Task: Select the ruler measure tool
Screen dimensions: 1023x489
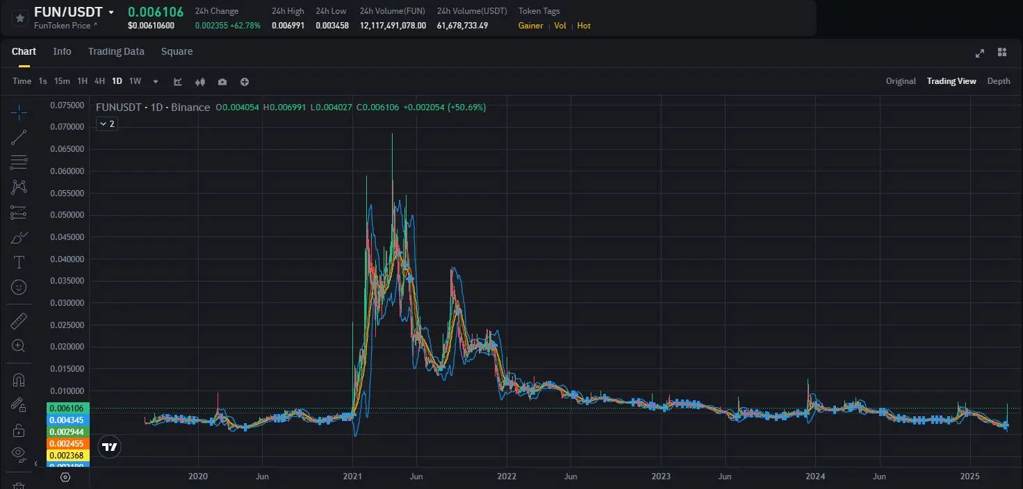Action: 19,320
